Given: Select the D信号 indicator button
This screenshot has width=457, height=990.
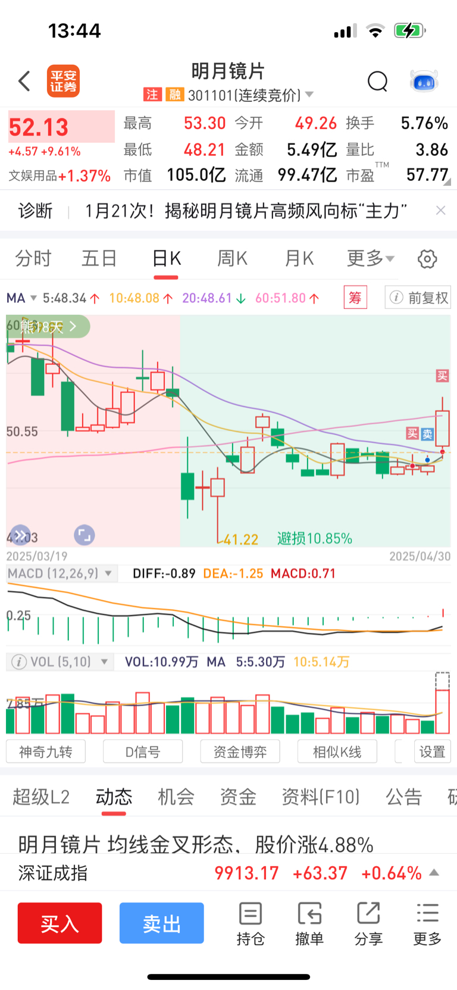Looking at the screenshot, I should coord(143,752).
